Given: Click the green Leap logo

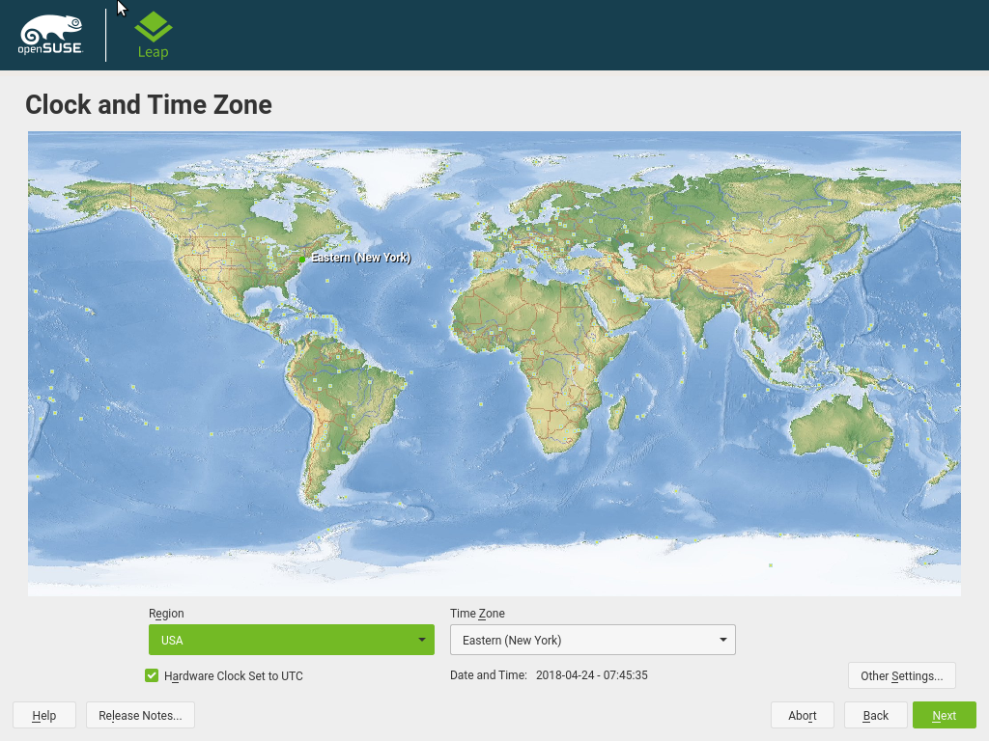Looking at the screenshot, I should pyautogui.click(x=153, y=35).
